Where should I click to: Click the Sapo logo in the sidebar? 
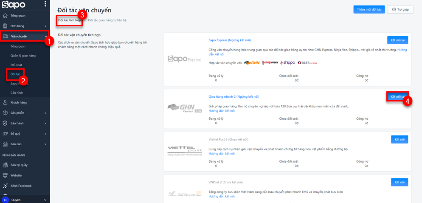(x=14, y=4)
